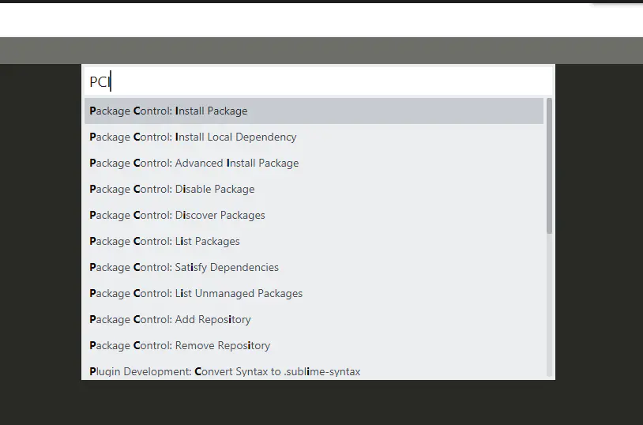Click the white bar above the tab bar
Screen dimensions: 643x425
coord(316,21)
